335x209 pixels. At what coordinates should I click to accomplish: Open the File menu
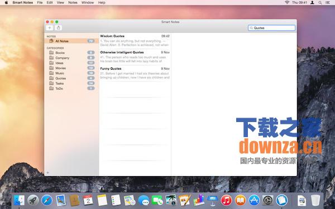tap(40, 3)
